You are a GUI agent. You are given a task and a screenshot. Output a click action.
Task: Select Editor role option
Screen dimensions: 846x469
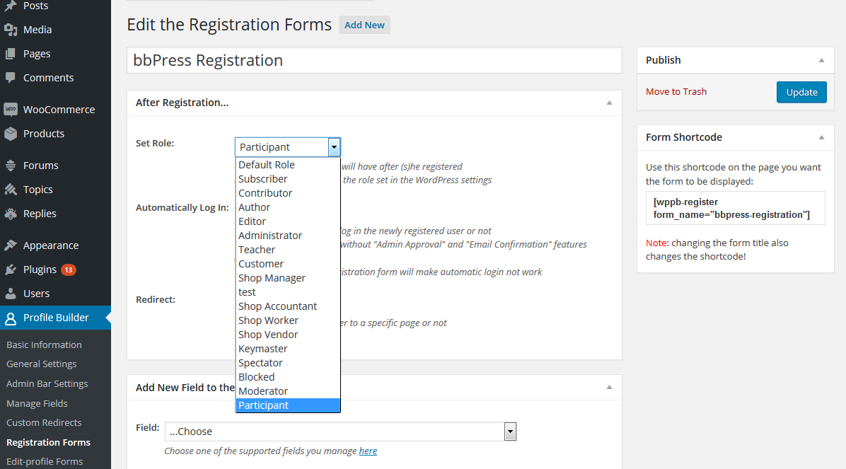click(x=288, y=221)
